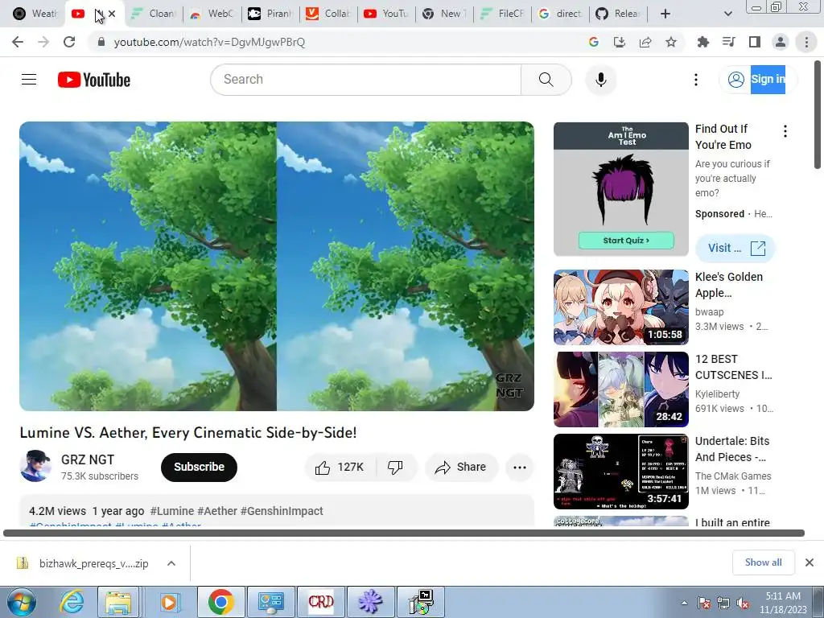824x618 pixels.
Task: Click the video player area
Action: (277, 266)
